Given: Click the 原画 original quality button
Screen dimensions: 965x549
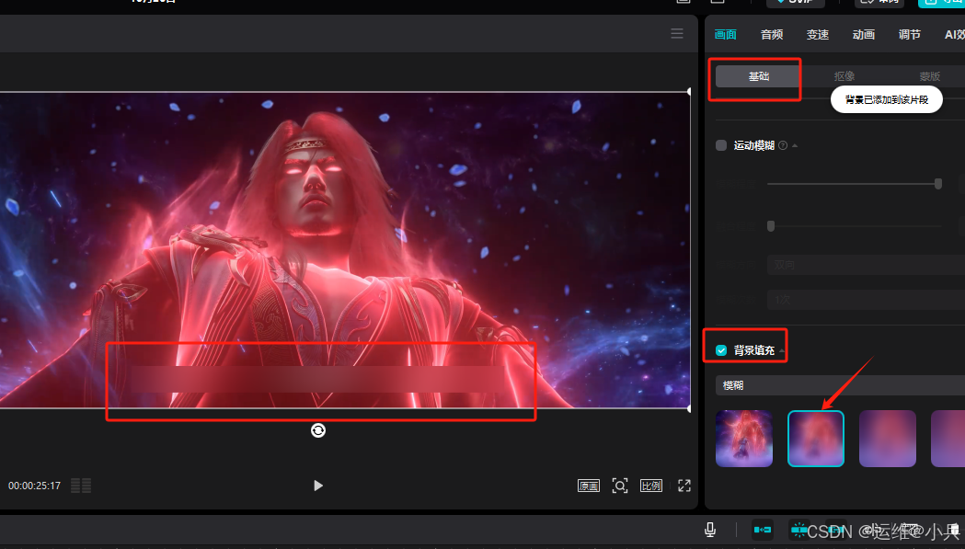Looking at the screenshot, I should [x=589, y=486].
